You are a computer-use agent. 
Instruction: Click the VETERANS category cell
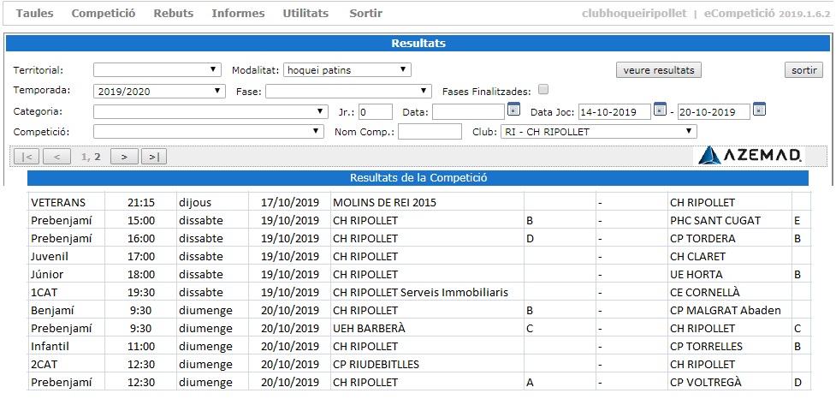(x=66, y=203)
